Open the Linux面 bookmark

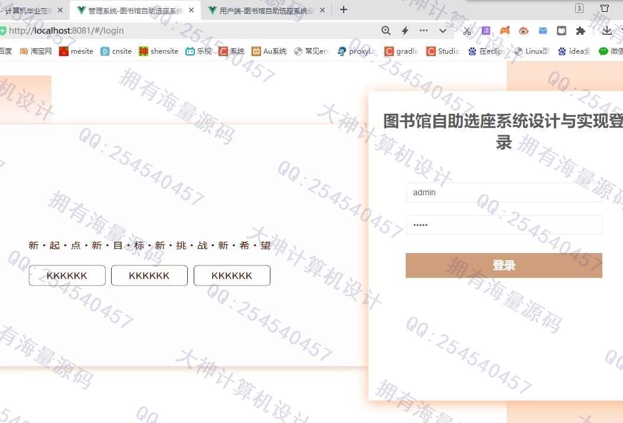(x=531, y=51)
